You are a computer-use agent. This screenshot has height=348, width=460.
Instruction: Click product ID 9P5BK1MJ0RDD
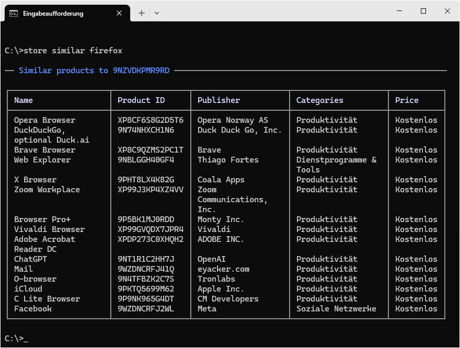pos(146,219)
